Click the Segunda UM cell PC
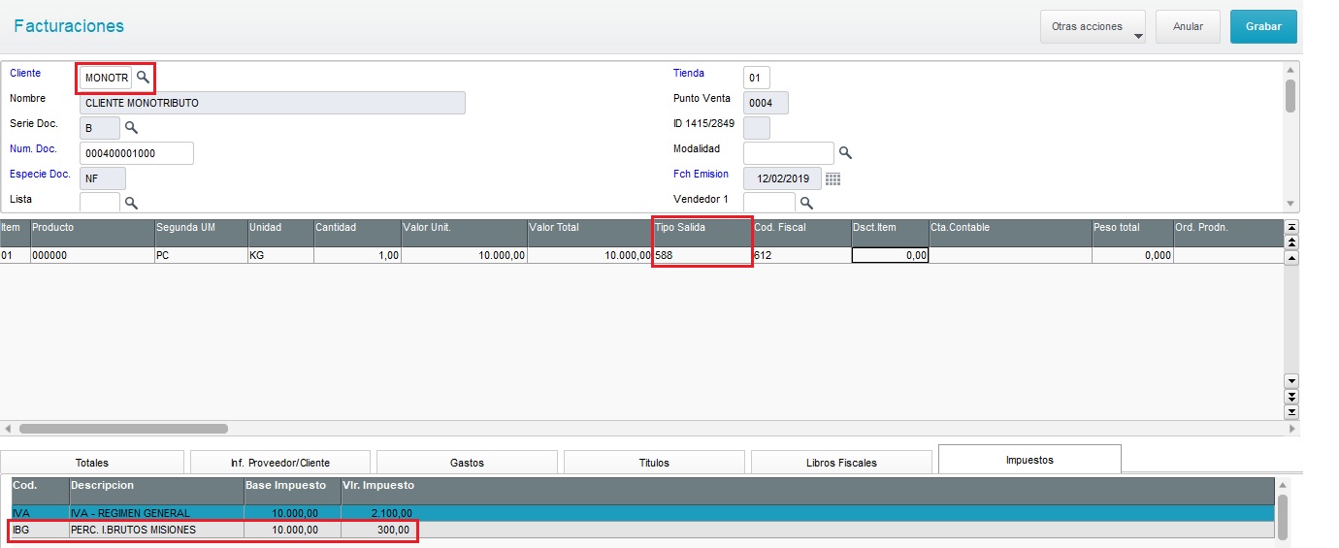1339x548 pixels. [201, 255]
